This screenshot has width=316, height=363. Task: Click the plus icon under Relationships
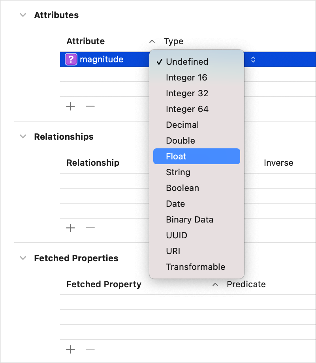(70, 228)
